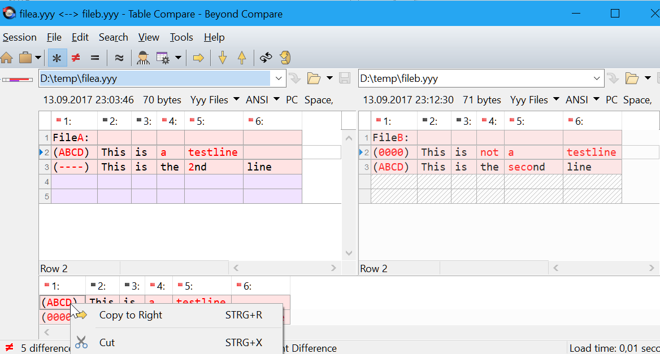Select Copy to Right in context menu
This screenshot has height=354, width=660.
coord(177,315)
